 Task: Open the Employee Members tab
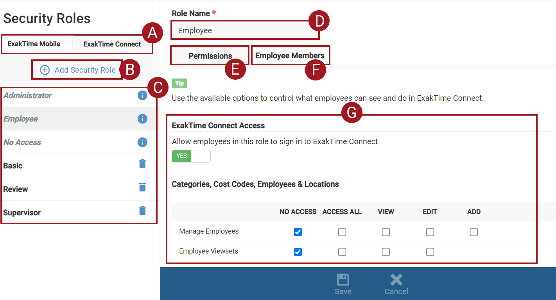(290, 55)
